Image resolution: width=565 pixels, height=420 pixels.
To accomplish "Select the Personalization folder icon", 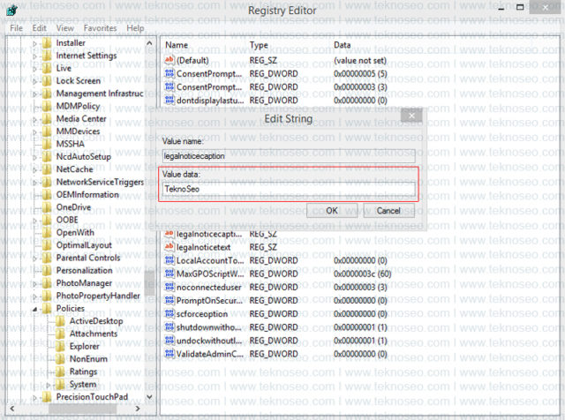I will 47,271.
